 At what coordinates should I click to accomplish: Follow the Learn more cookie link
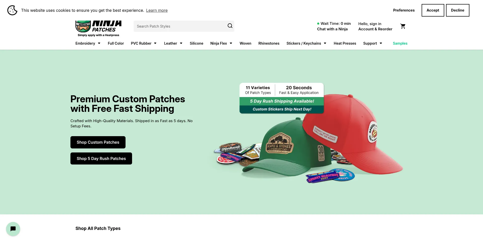(x=157, y=10)
